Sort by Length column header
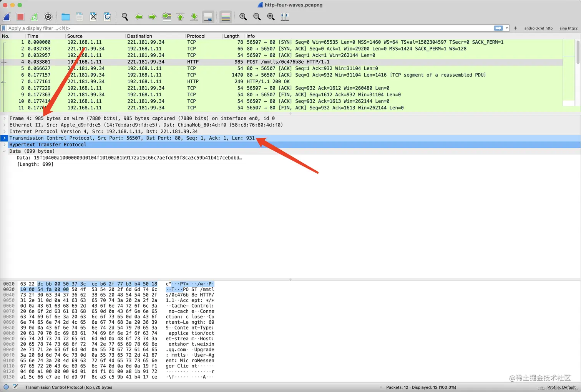This screenshot has width=581, height=392. 234,36
